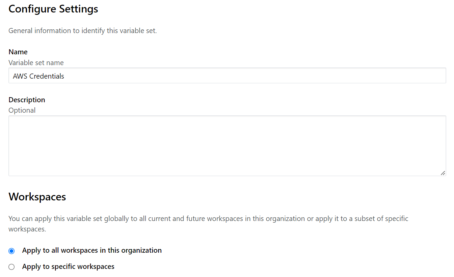This screenshot has width=454, height=277.
Task: Click the "Apply to all workspaces in this organization" label
Action: pyautogui.click(x=92, y=250)
